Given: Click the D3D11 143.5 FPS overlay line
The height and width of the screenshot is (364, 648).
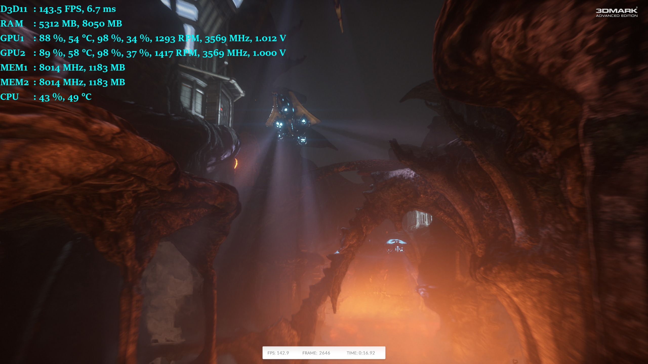Looking at the screenshot, I should click(58, 9).
